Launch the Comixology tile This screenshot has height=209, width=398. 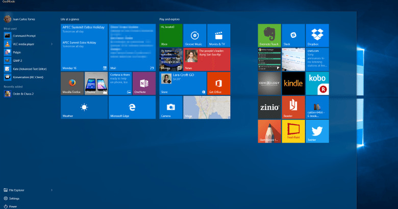click(x=269, y=83)
